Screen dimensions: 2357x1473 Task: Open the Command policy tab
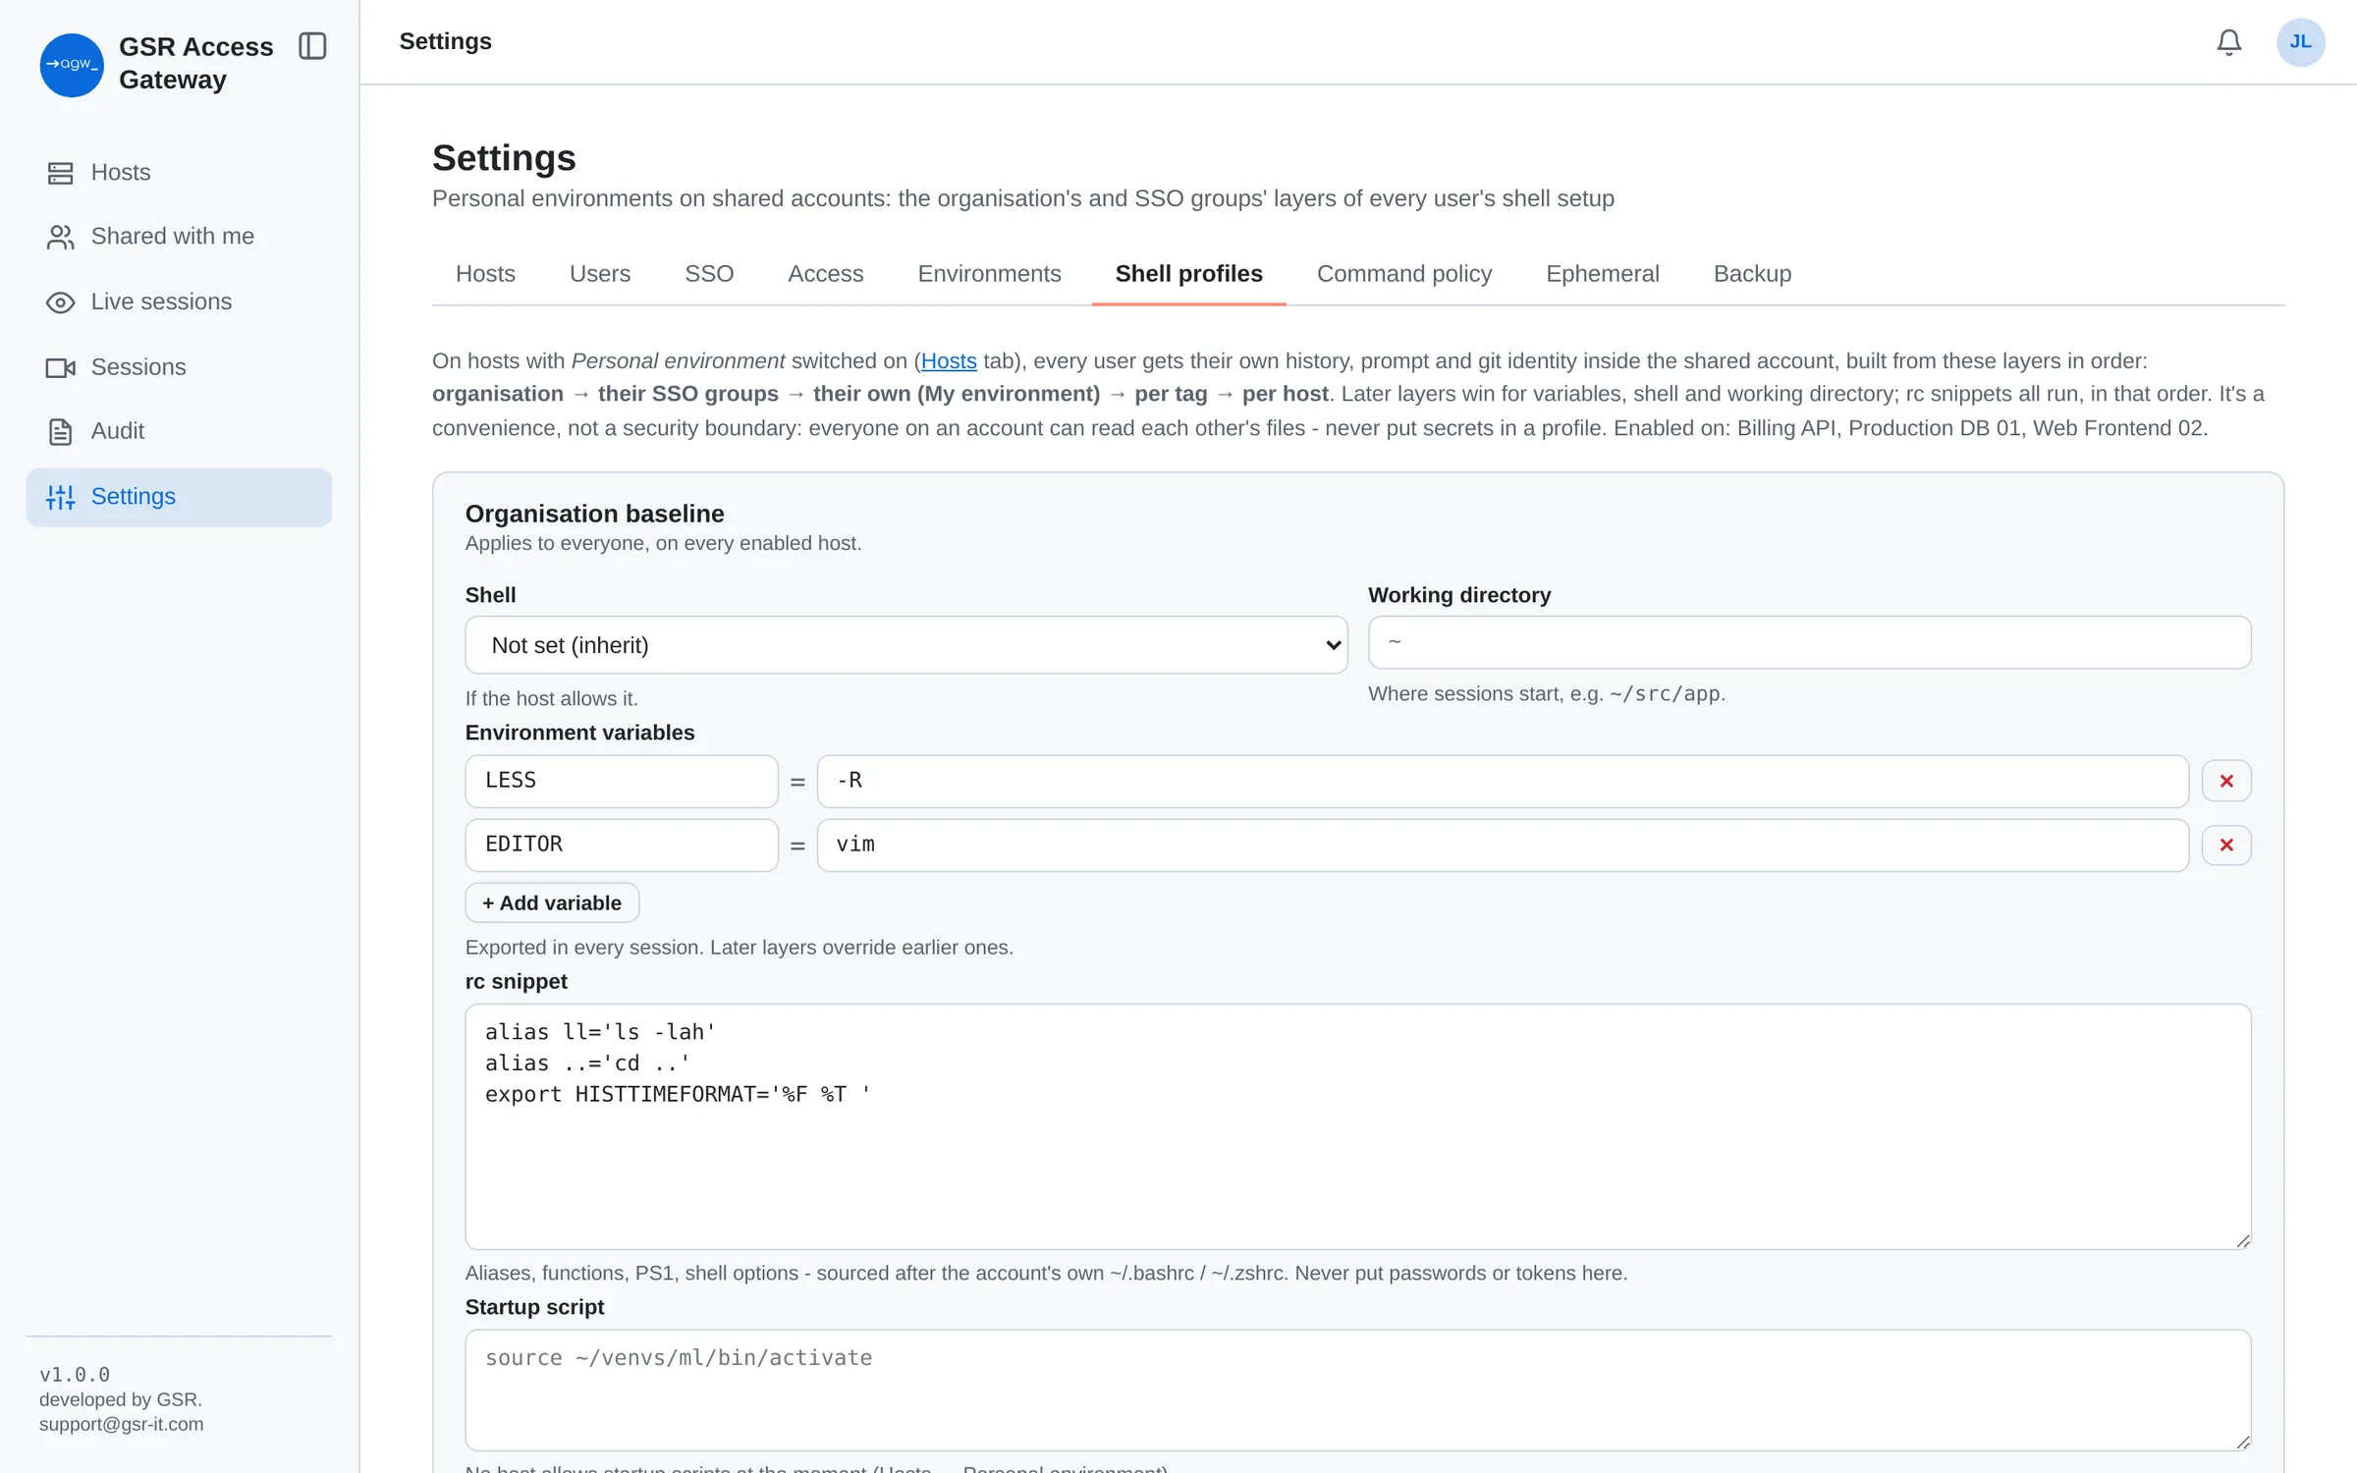pyautogui.click(x=1403, y=274)
